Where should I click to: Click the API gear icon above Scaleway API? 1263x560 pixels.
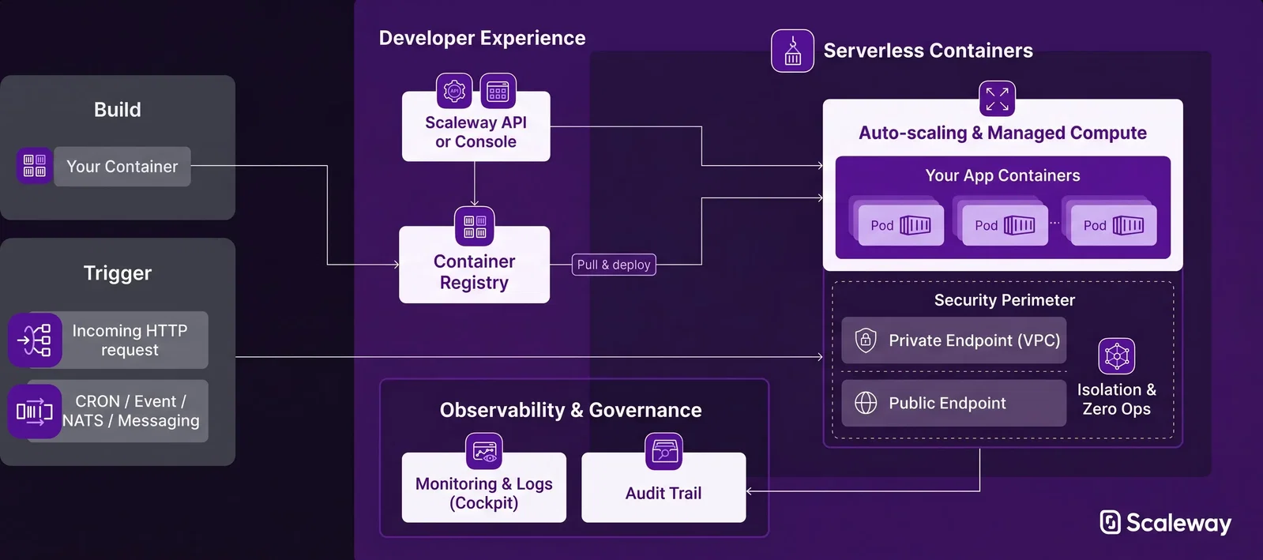(x=454, y=92)
